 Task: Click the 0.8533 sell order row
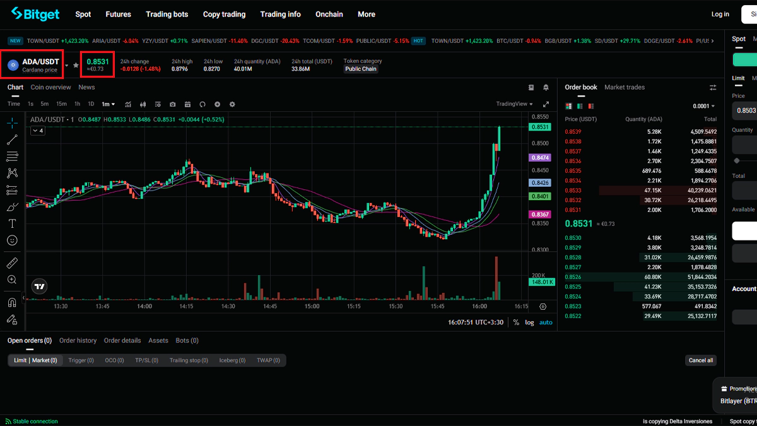[641, 190]
